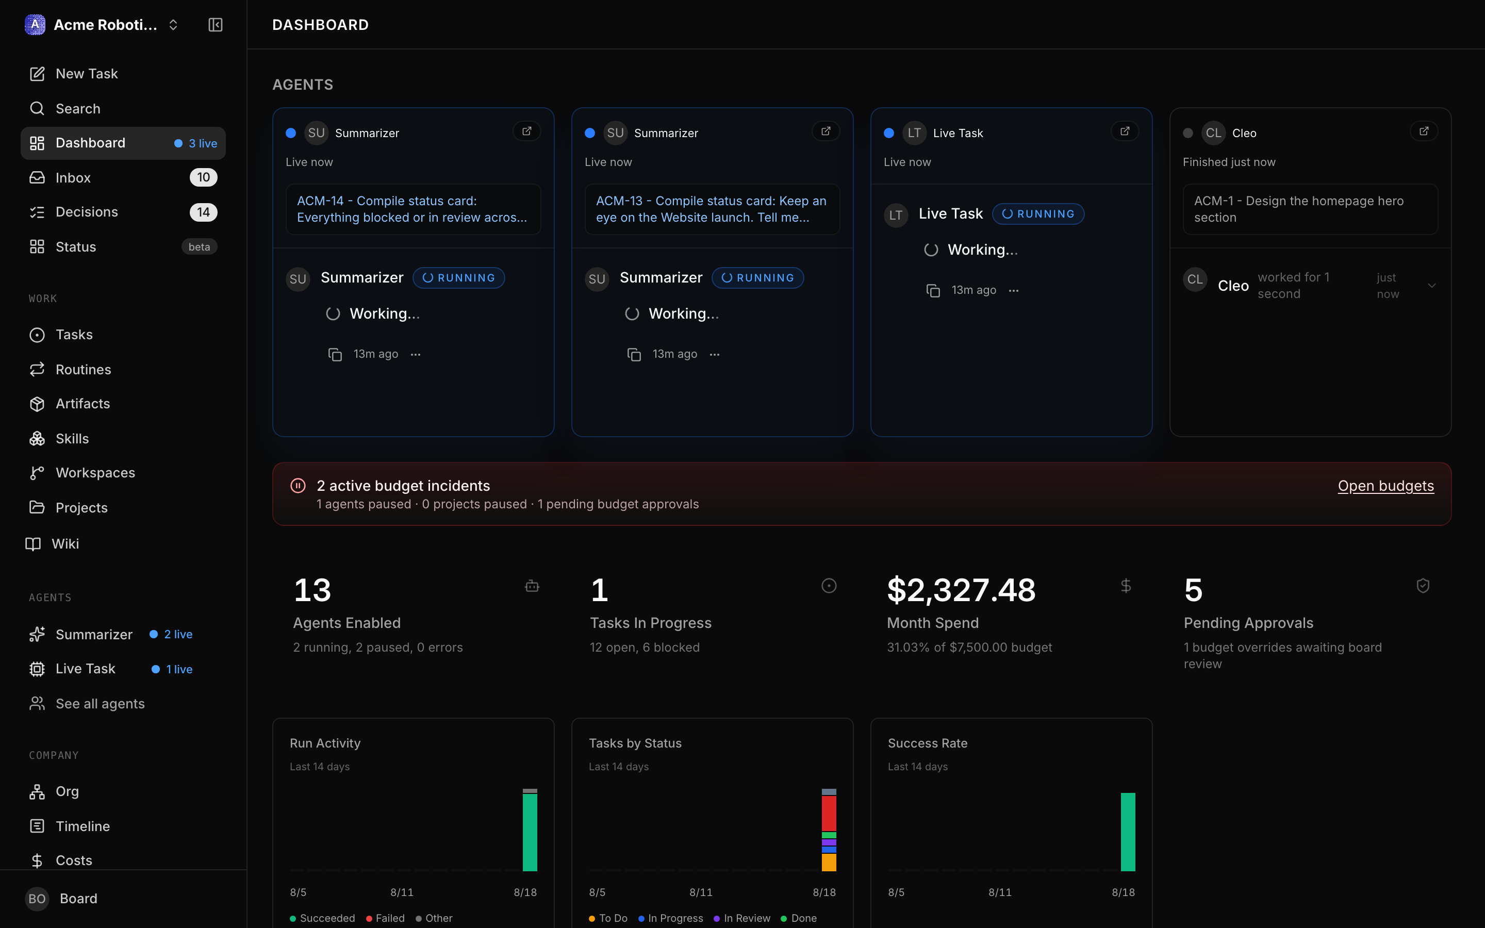Open Workspaces

coord(123,473)
